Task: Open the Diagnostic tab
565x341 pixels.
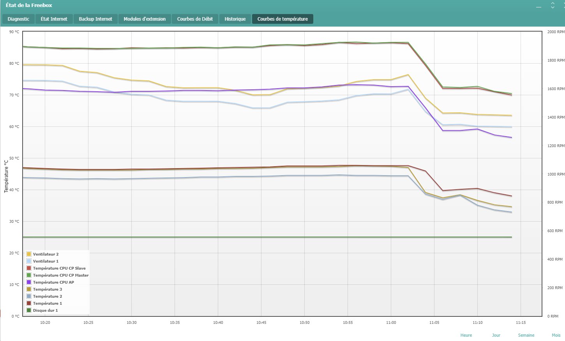Action: [18, 19]
